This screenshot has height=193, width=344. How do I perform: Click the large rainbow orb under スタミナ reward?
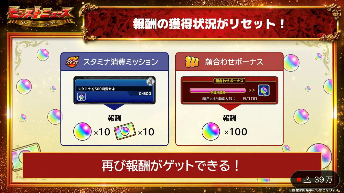(83, 131)
